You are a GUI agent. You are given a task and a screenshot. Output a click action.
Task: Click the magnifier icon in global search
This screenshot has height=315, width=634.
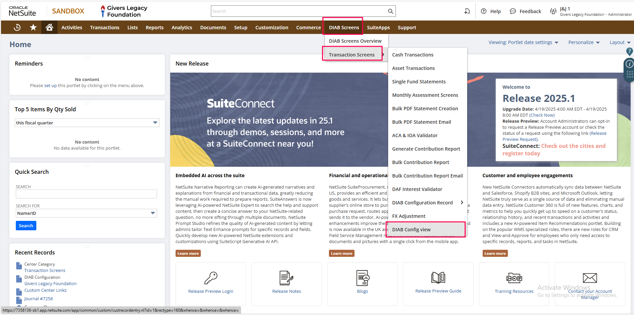pos(390,11)
